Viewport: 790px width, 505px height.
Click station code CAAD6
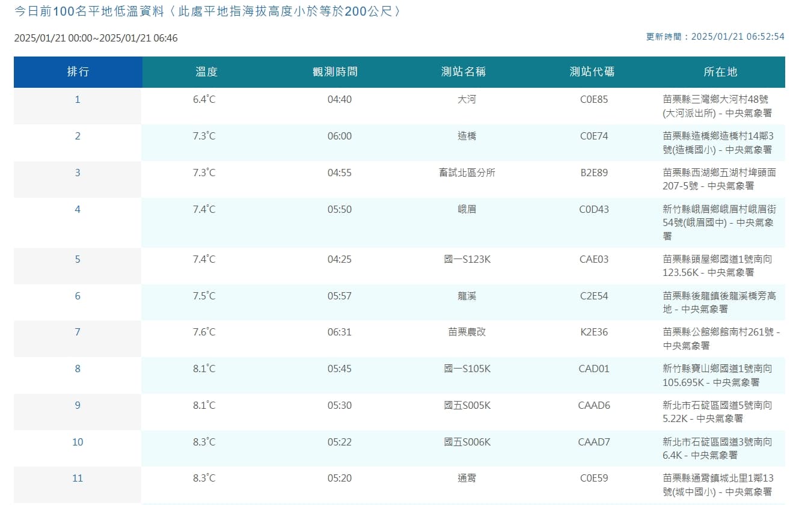[x=594, y=405]
